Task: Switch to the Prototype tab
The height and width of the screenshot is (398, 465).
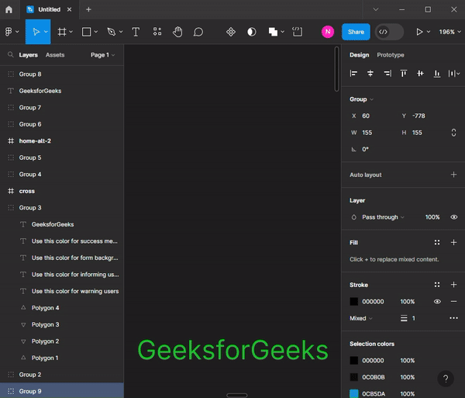Action: [391, 55]
